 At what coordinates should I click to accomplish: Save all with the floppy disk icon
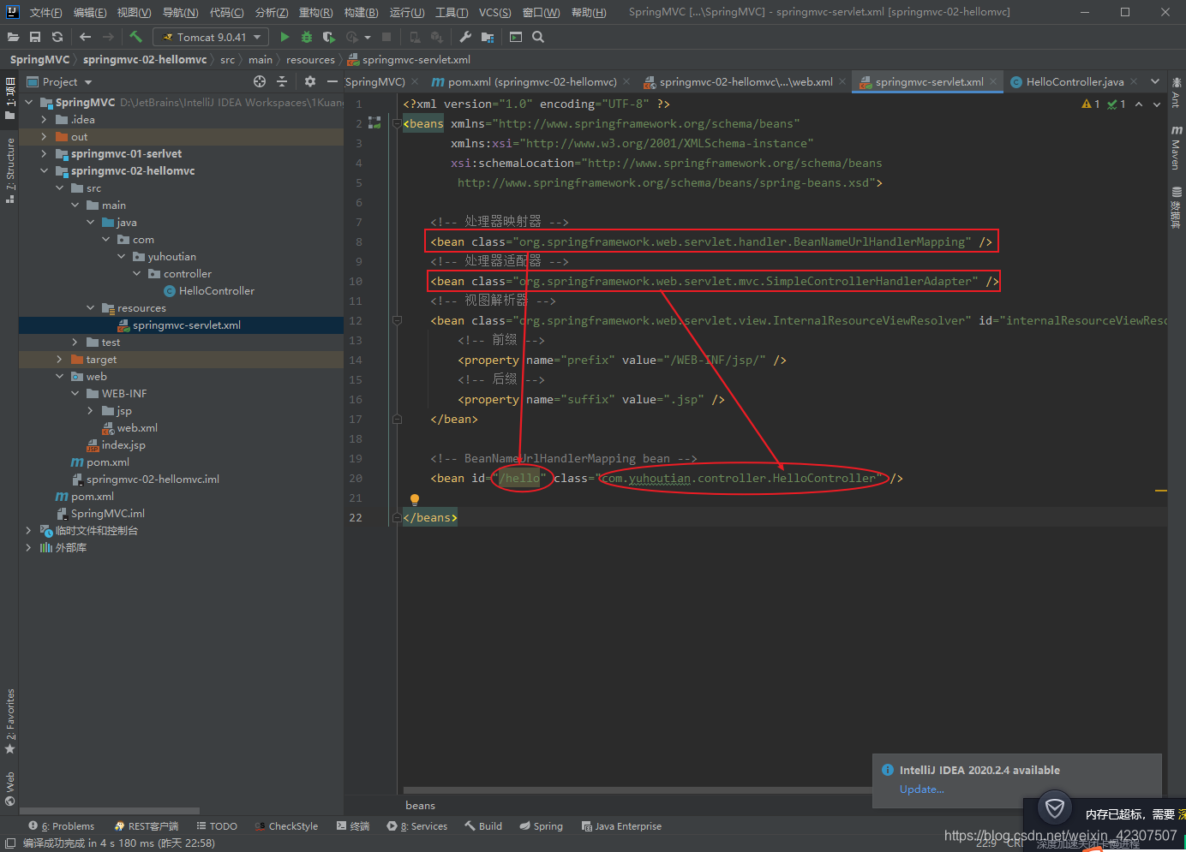pyautogui.click(x=35, y=37)
